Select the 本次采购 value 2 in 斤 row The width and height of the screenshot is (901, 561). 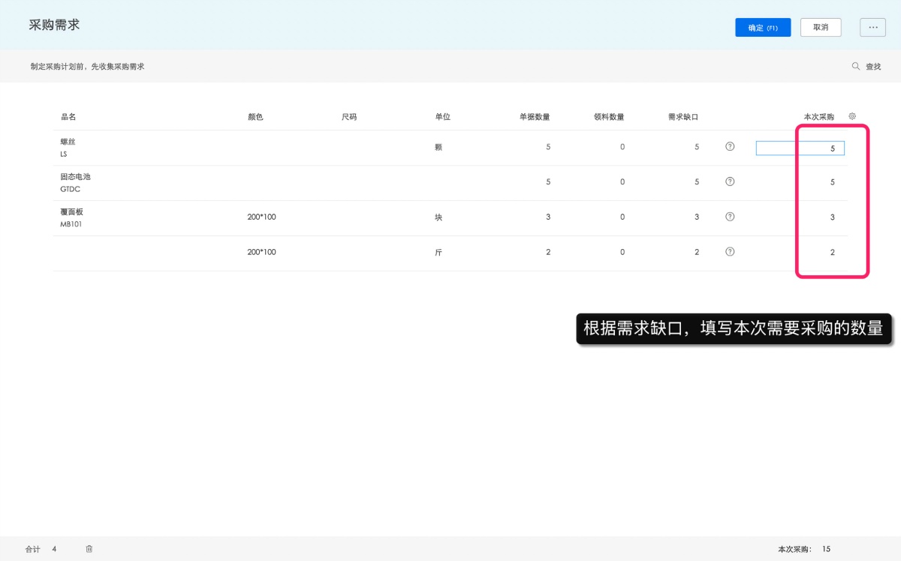832,253
